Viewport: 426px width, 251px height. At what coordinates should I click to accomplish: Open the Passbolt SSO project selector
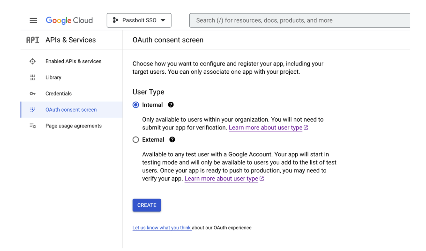(x=139, y=20)
